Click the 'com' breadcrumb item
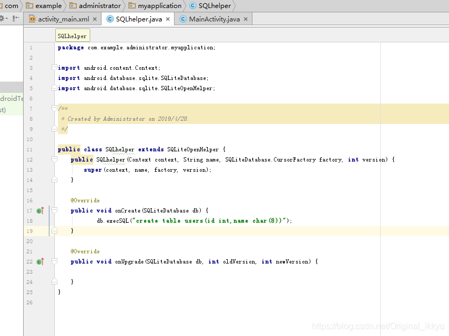The height and width of the screenshot is (336, 449). click(x=10, y=6)
